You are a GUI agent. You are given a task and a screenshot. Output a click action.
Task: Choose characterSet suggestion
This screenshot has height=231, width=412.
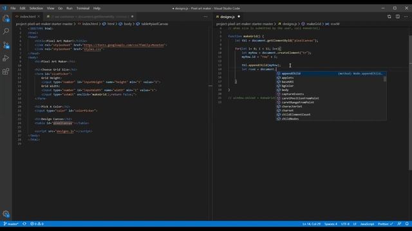pyautogui.click(x=331, y=107)
